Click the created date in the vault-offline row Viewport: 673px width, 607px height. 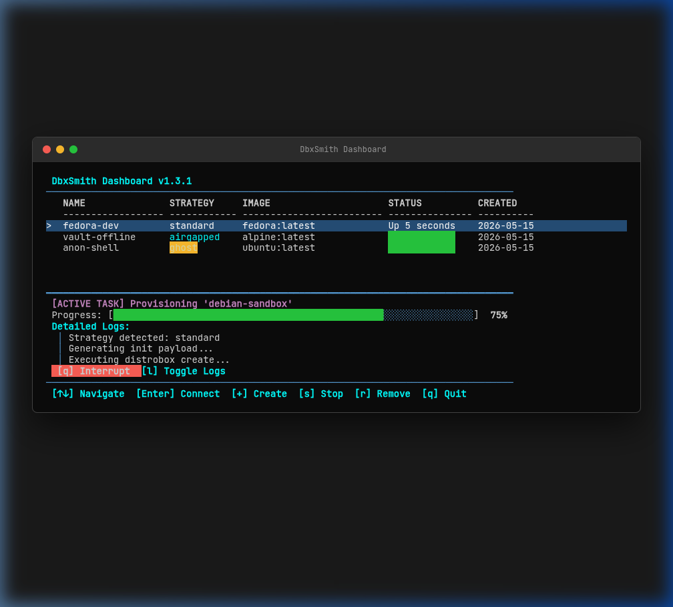(505, 237)
